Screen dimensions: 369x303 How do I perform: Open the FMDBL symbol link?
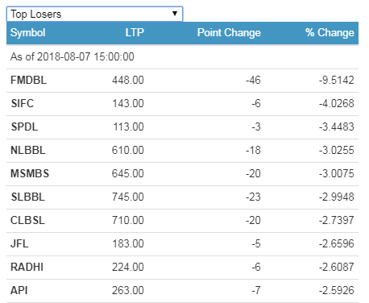click(x=28, y=80)
